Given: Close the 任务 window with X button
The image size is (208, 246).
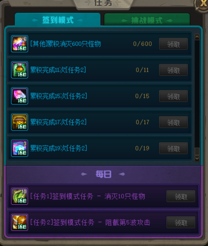Looking at the screenshot, I should point(203,4).
